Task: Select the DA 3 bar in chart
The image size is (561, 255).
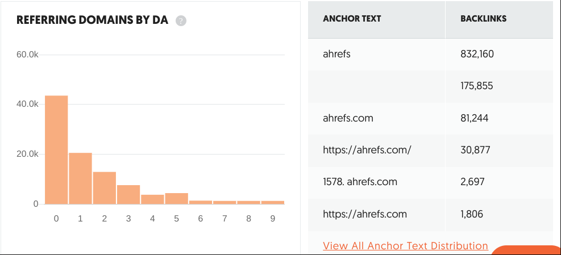Action: [x=128, y=195]
